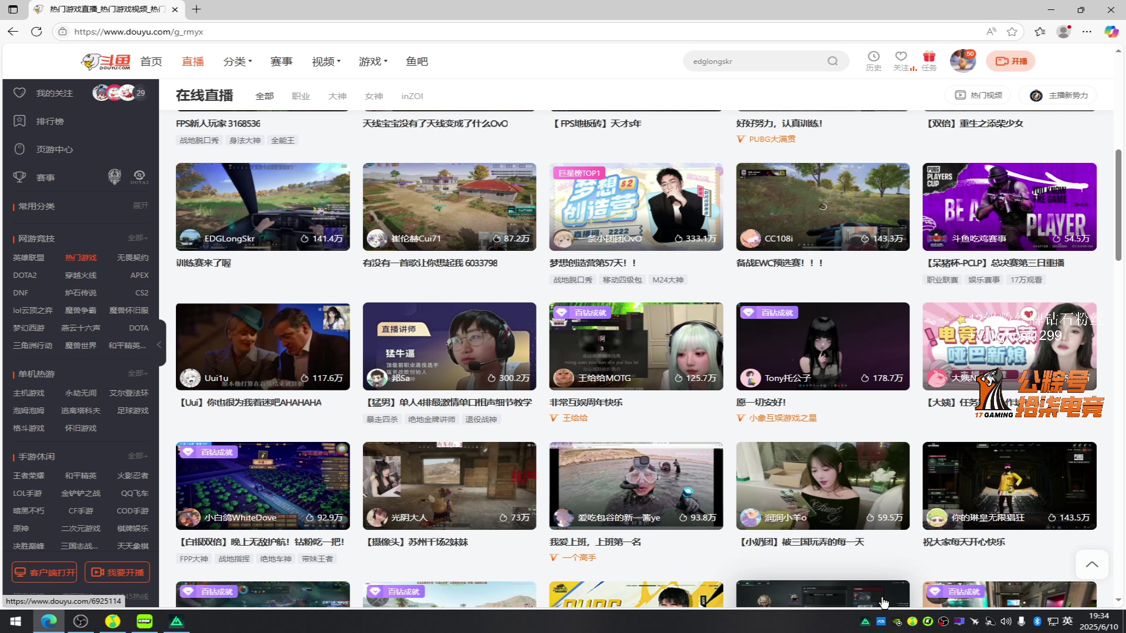Expand 单机热游 category with 全部
The width and height of the screenshot is (1126, 633).
pos(138,373)
